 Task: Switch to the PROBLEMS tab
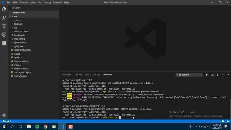click(x=67, y=75)
